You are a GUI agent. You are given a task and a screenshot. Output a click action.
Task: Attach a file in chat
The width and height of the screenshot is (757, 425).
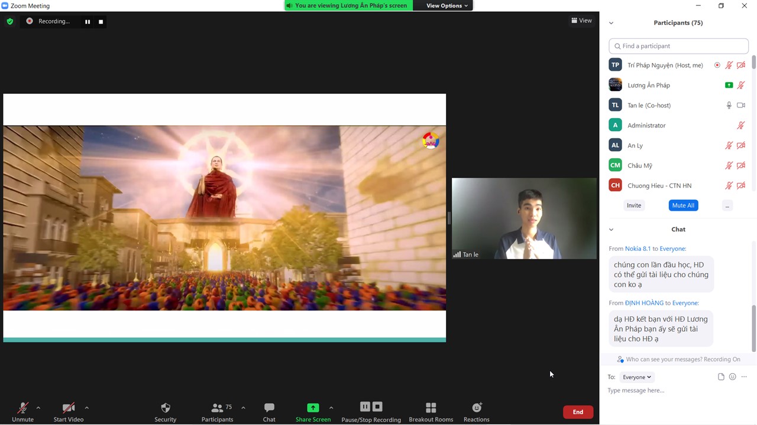coord(721,377)
